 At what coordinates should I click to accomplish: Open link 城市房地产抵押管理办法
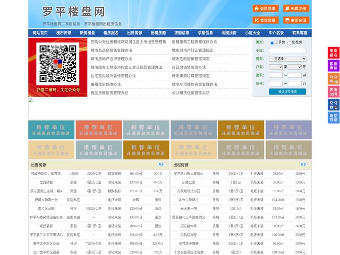click(x=111, y=59)
